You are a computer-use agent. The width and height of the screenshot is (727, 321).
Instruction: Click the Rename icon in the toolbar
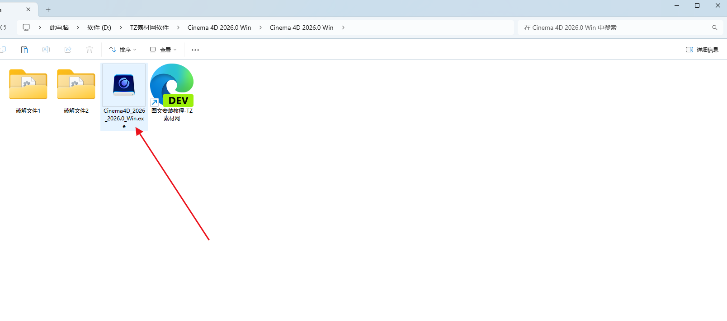pos(46,50)
